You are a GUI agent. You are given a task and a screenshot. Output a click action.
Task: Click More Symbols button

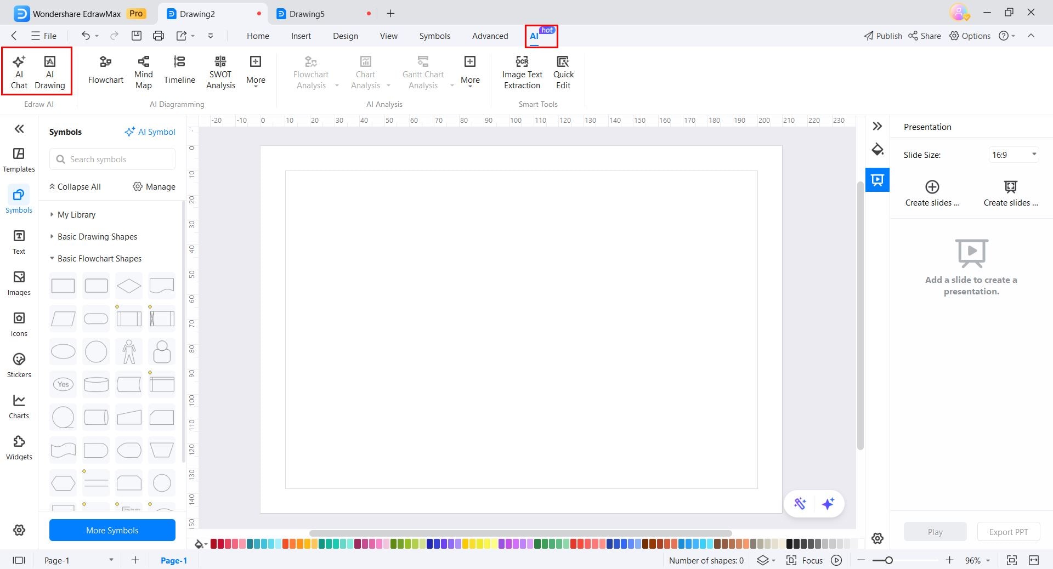(112, 530)
